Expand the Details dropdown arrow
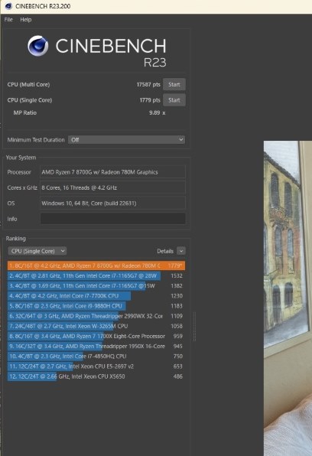Screen dimensions: 312x456 pyautogui.click(x=181, y=251)
